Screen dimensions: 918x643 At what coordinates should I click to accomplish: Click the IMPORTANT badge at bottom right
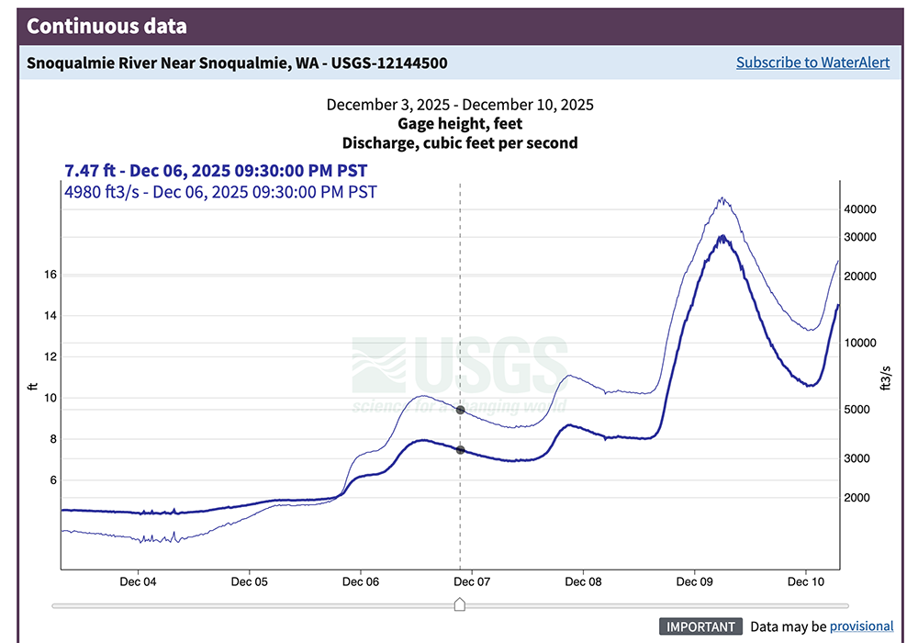pyautogui.click(x=700, y=626)
